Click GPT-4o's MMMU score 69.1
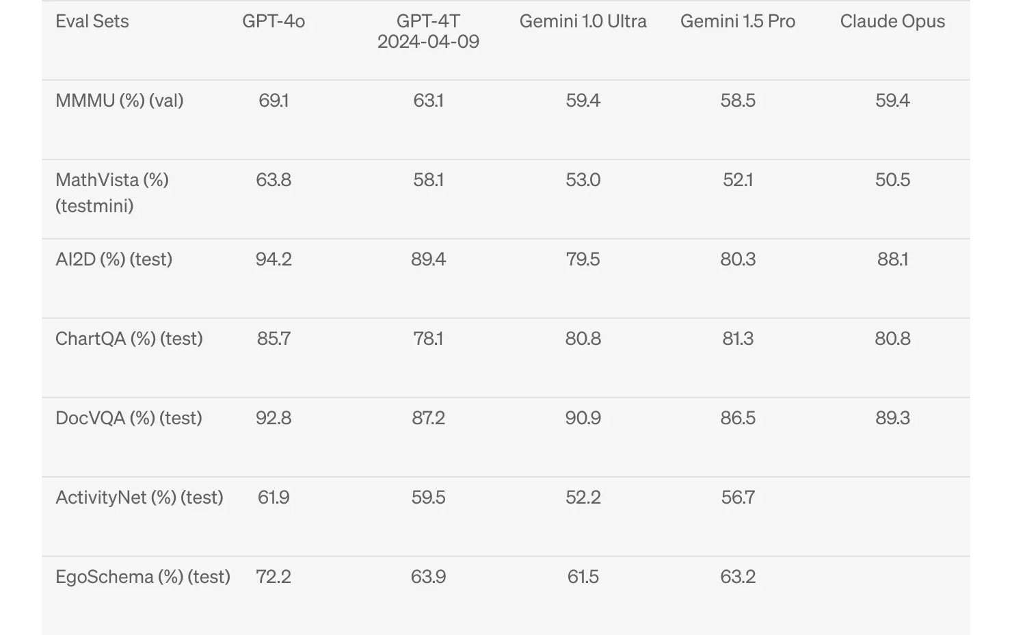 (274, 101)
